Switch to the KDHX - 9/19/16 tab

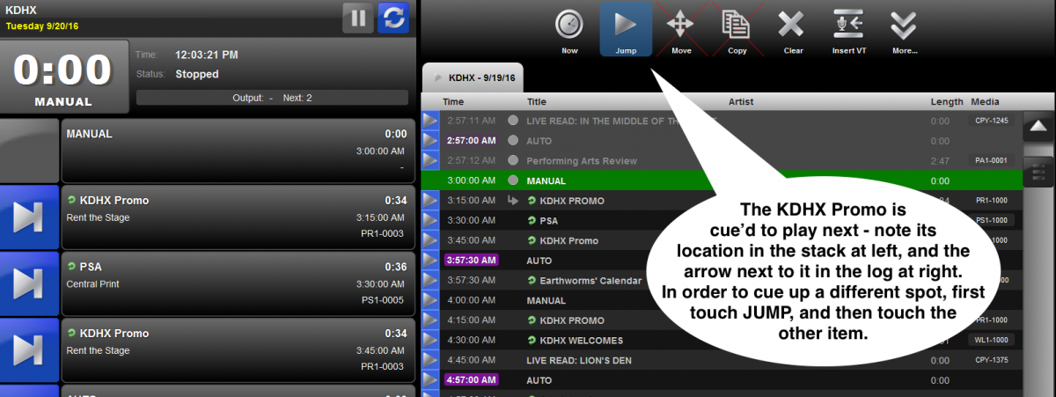[473, 78]
